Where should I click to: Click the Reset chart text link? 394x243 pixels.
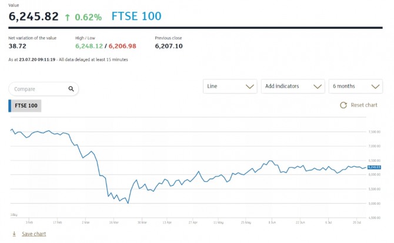coord(363,105)
